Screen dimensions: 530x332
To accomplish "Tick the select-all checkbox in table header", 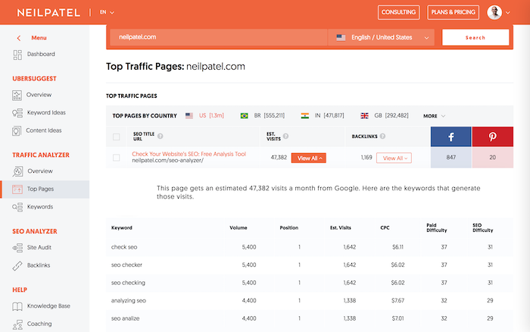I will pos(117,136).
